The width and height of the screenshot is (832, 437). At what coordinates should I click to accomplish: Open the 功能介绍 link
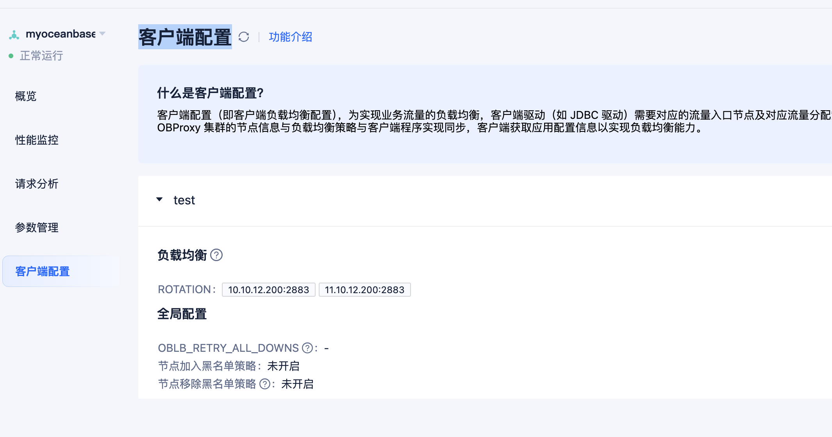click(290, 37)
